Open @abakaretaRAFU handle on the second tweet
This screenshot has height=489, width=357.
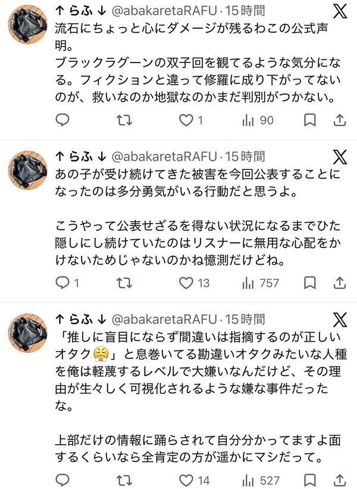[164, 157]
